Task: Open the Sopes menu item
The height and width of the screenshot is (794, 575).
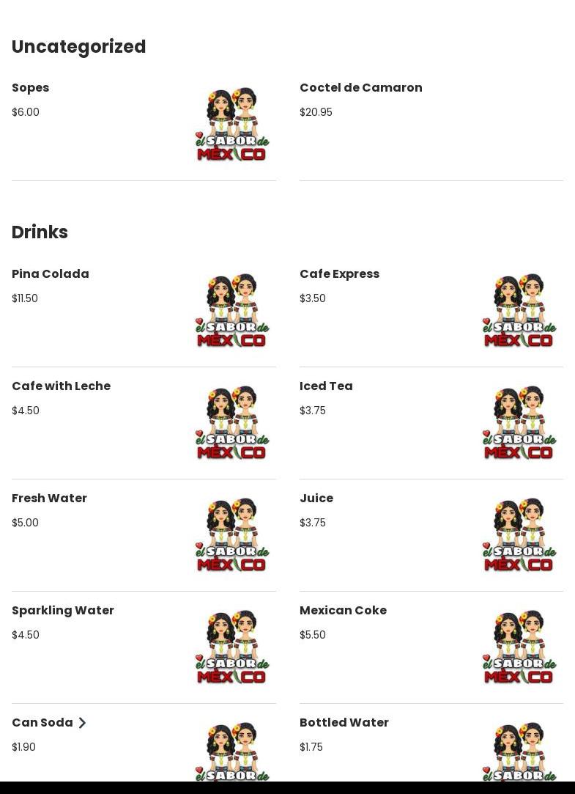Action: [30, 88]
